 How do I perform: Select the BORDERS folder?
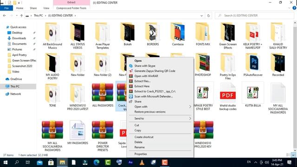(153, 34)
